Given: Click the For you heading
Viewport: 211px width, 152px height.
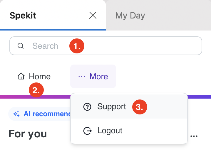Looking at the screenshot, I should [28, 134].
